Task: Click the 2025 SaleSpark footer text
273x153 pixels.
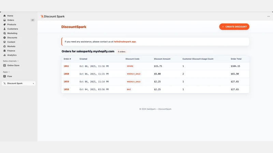Action: point(155,109)
